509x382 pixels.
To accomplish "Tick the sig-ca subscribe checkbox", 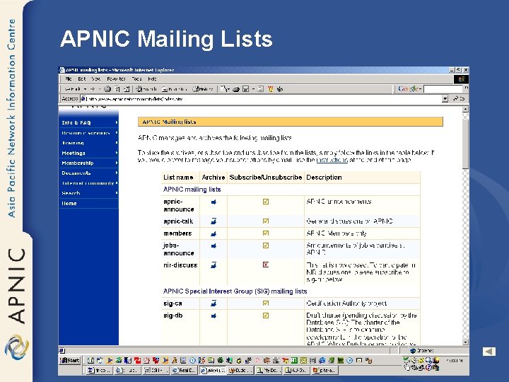I will coord(266,303).
